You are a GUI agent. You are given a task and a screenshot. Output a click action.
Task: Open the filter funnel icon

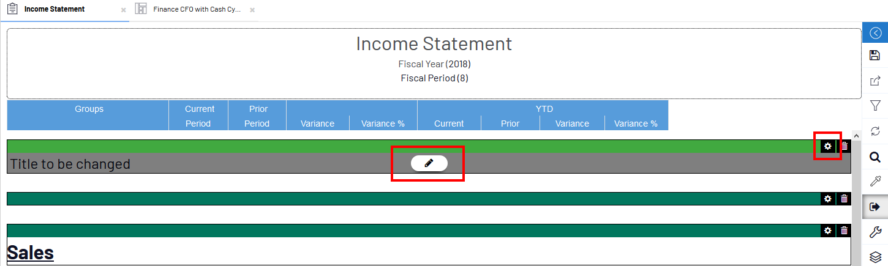point(875,106)
